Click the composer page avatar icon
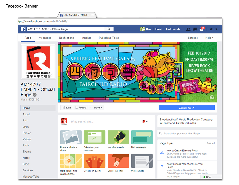The width and height of the screenshot is (239, 185). pyautogui.click(x=64, y=121)
